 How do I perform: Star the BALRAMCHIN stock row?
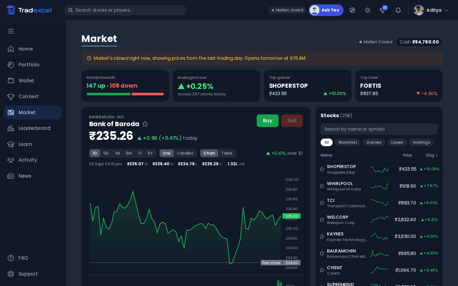[322, 253]
